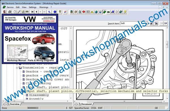Open the View menu

tap(24, 7)
